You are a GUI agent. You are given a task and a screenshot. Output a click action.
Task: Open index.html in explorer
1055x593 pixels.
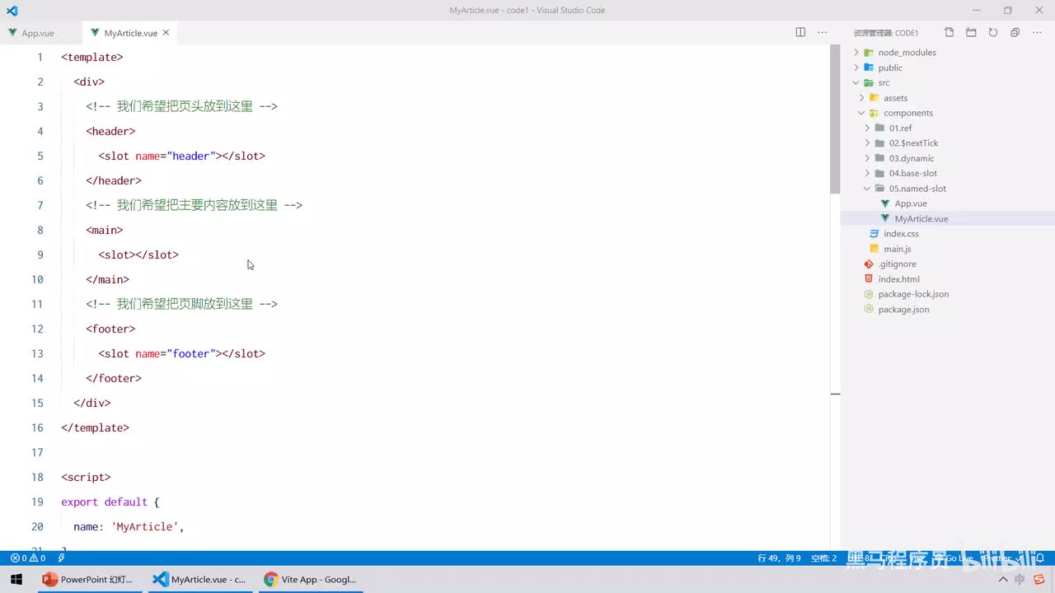898,279
